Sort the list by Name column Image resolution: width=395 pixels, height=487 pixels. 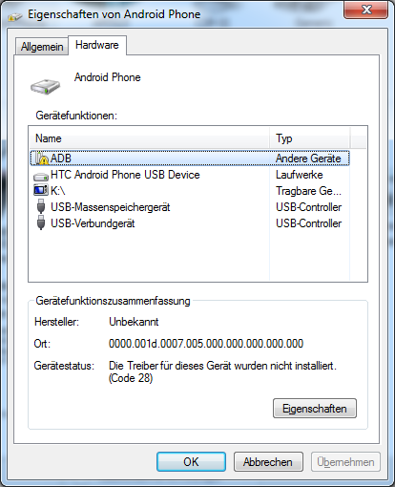[150, 138]
